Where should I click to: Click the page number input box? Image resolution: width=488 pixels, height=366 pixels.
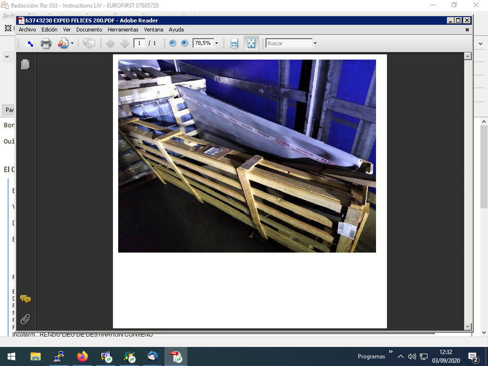[140, 43]
